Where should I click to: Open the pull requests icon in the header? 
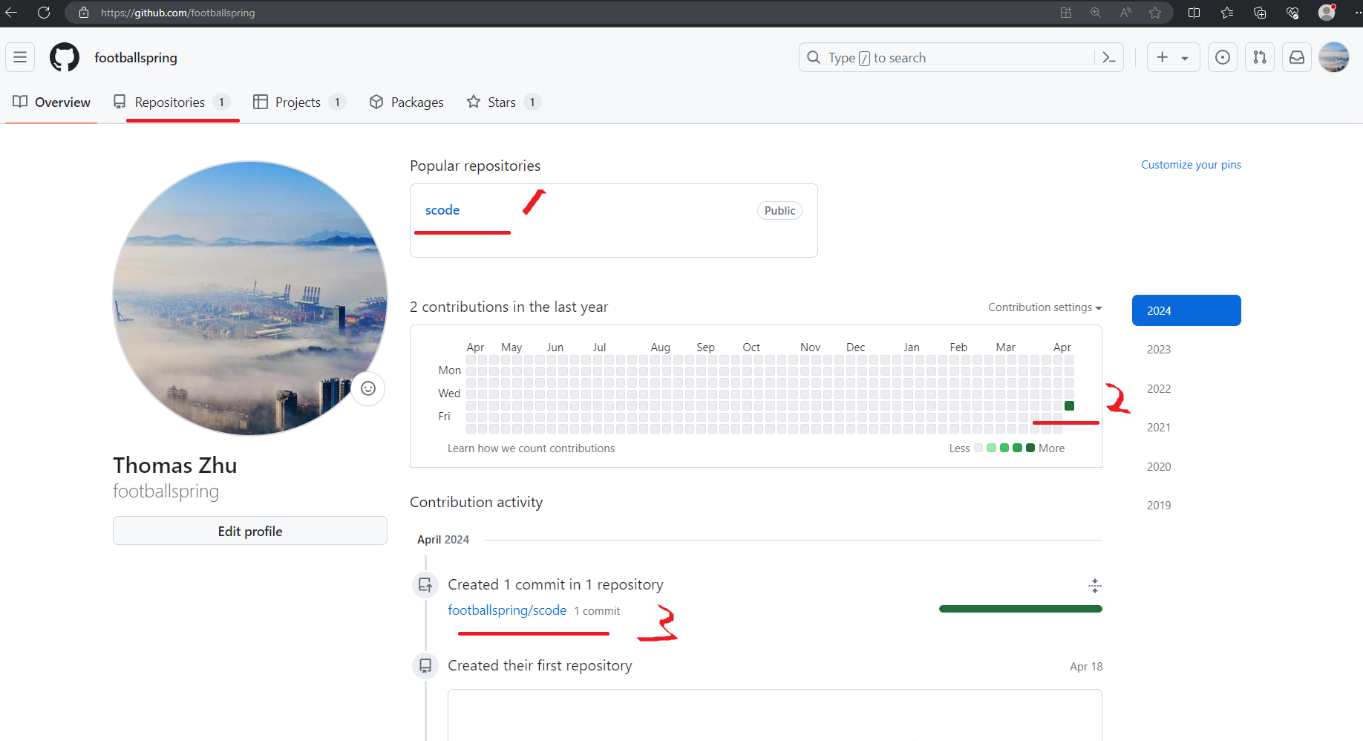pyautogui.click(x=1259, y=57)
